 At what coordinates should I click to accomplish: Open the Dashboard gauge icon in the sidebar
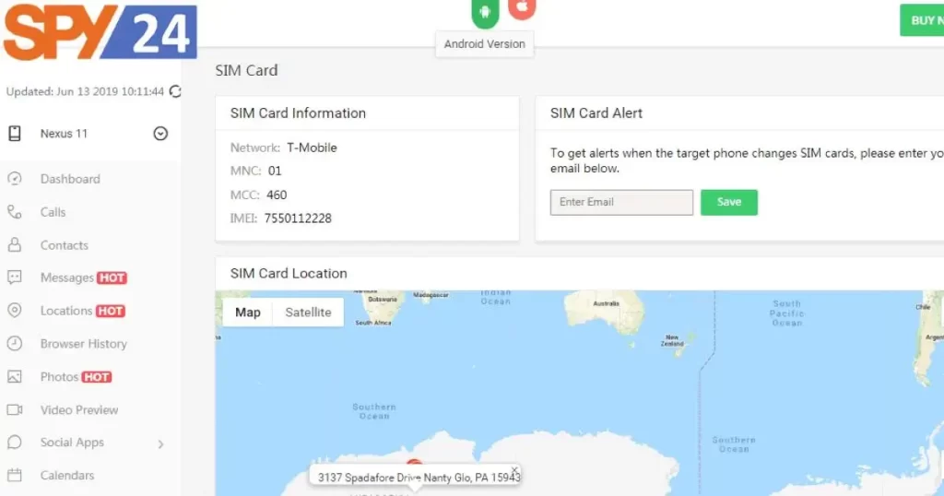pos(15,179)
